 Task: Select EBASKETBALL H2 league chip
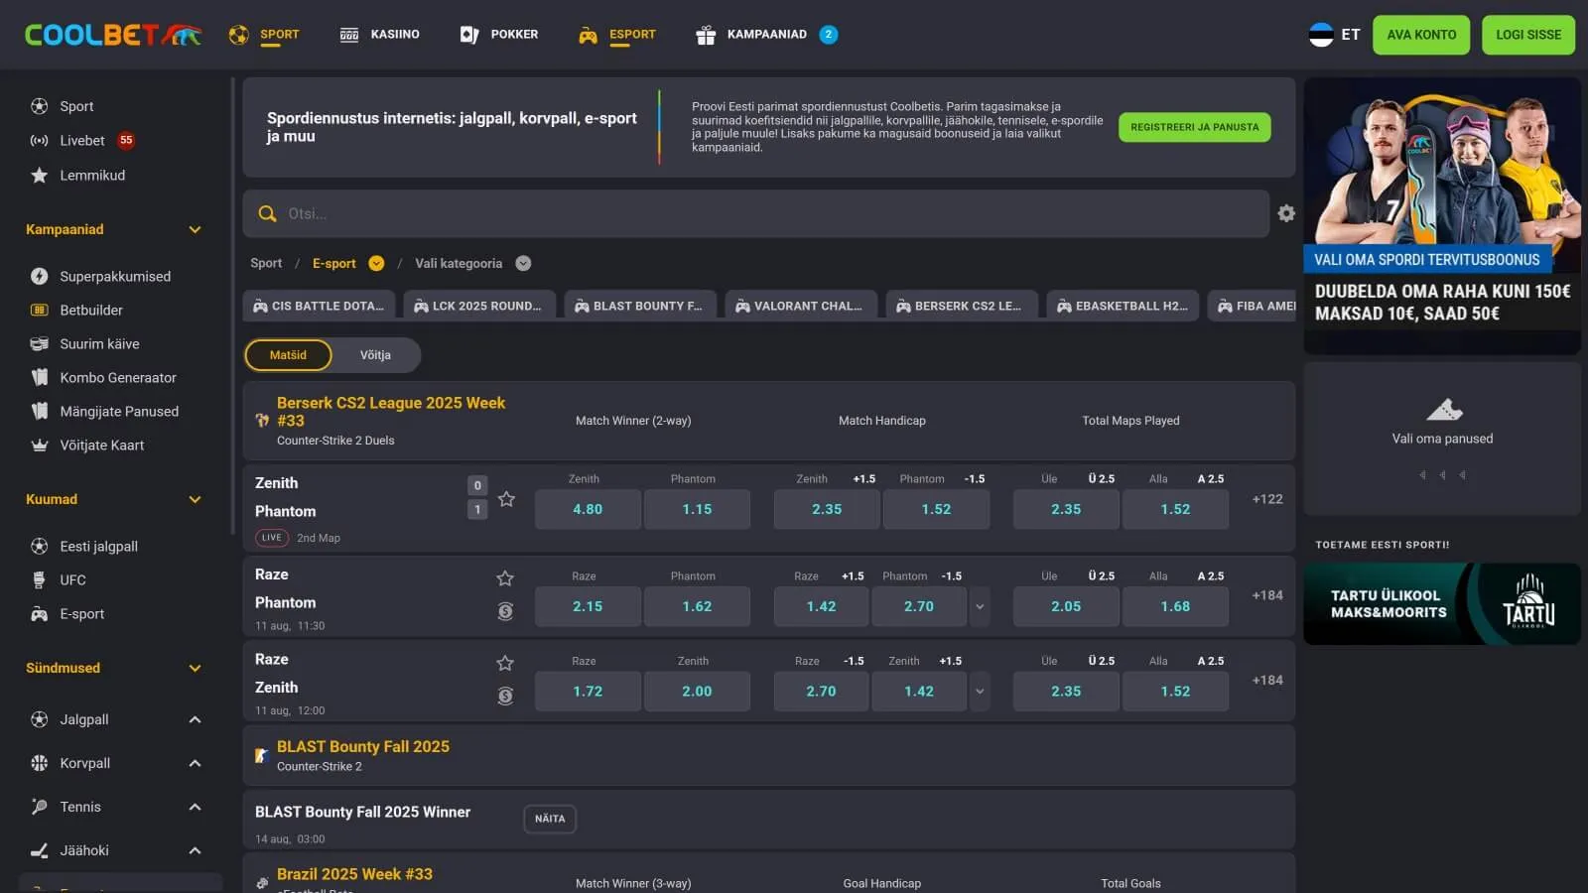(1123, 306)
